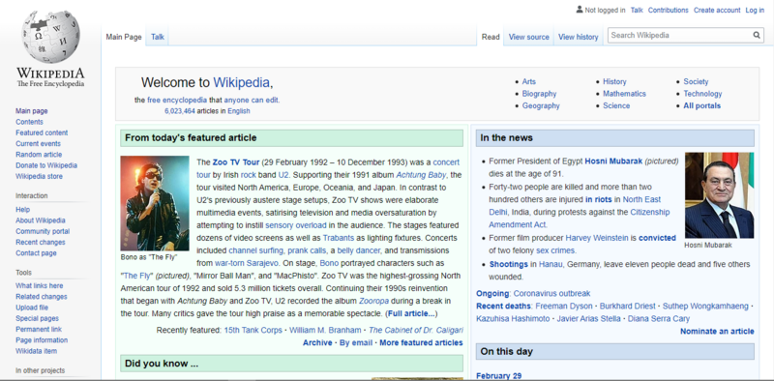Open Current events in sidebar
This screenshot has width=774, height=381.
tap(38, 144)
